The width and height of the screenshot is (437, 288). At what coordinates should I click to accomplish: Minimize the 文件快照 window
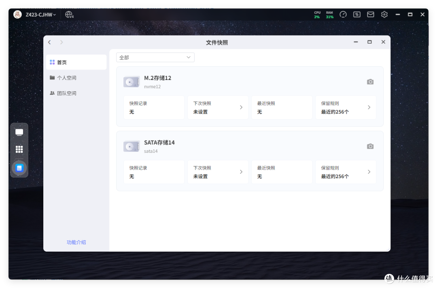[x=356, y=42]
